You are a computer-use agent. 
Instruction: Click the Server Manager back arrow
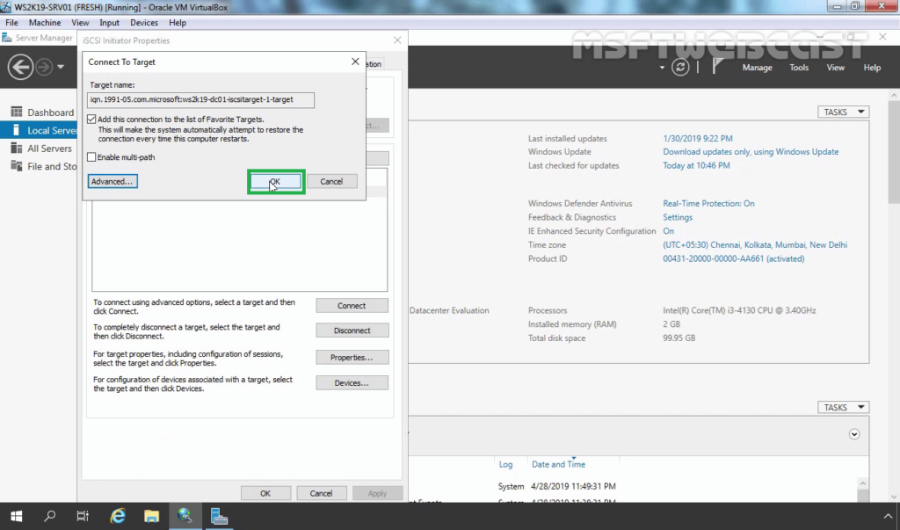point(20,67)
